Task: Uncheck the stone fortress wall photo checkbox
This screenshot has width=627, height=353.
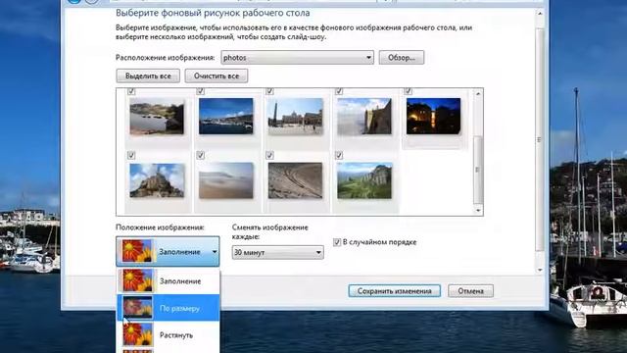Action: click(x=339, y=91)
